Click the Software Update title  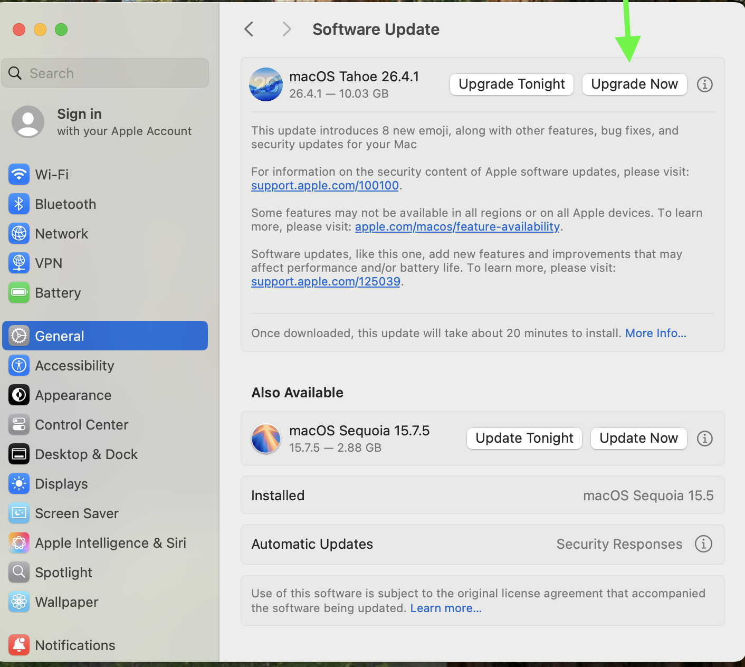click(x=376, y=30)
